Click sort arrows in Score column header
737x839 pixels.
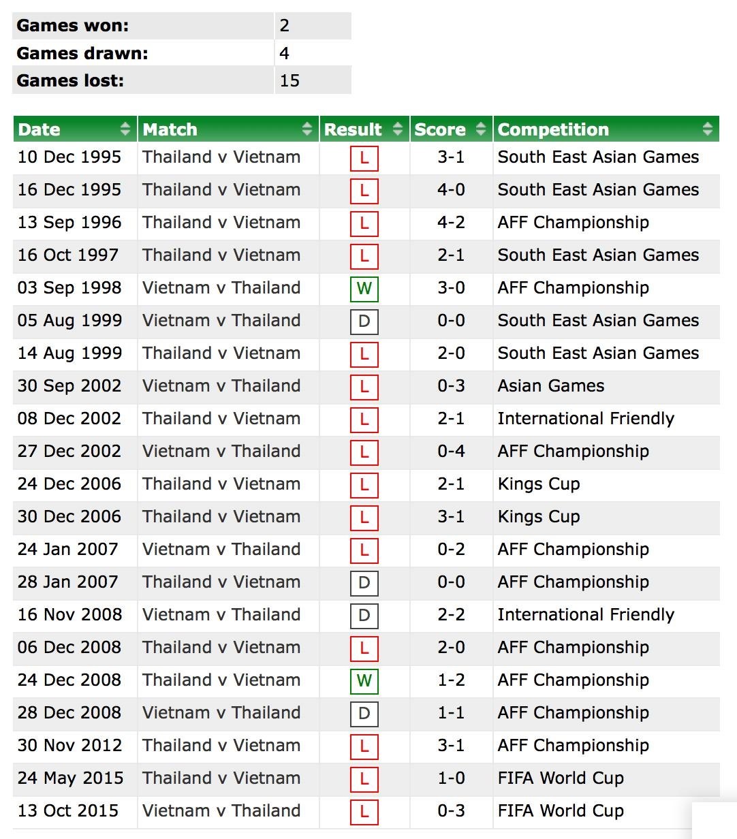click(x=481, y=129)
